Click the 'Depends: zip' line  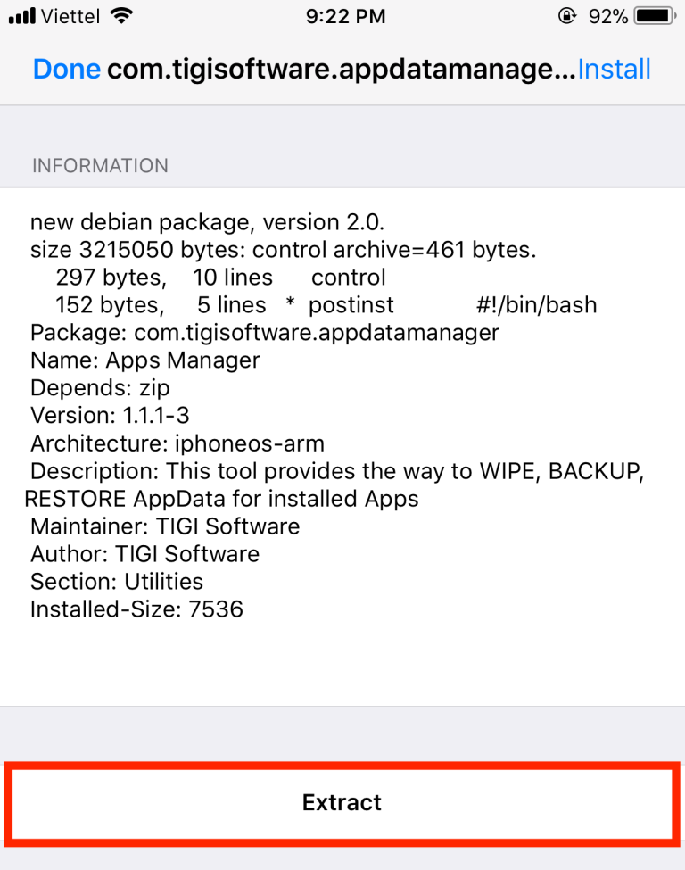100,388
